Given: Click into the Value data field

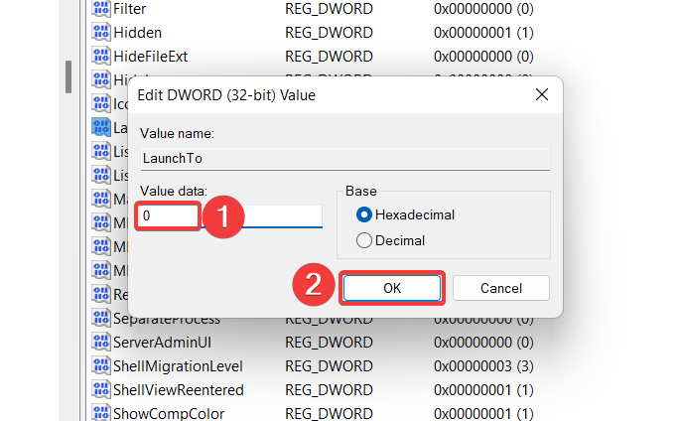Looking at the screenshot, I should [x=230, y=215].
